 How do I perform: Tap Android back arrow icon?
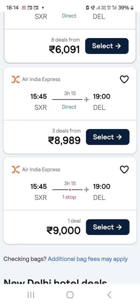click(109, 295)
